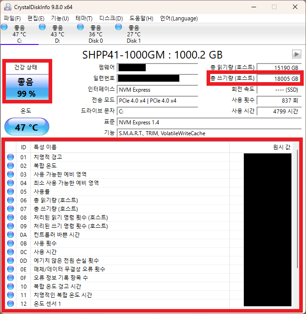Click the 펌웨어 field
Screen dimensions: 306x314
[158, 68]
